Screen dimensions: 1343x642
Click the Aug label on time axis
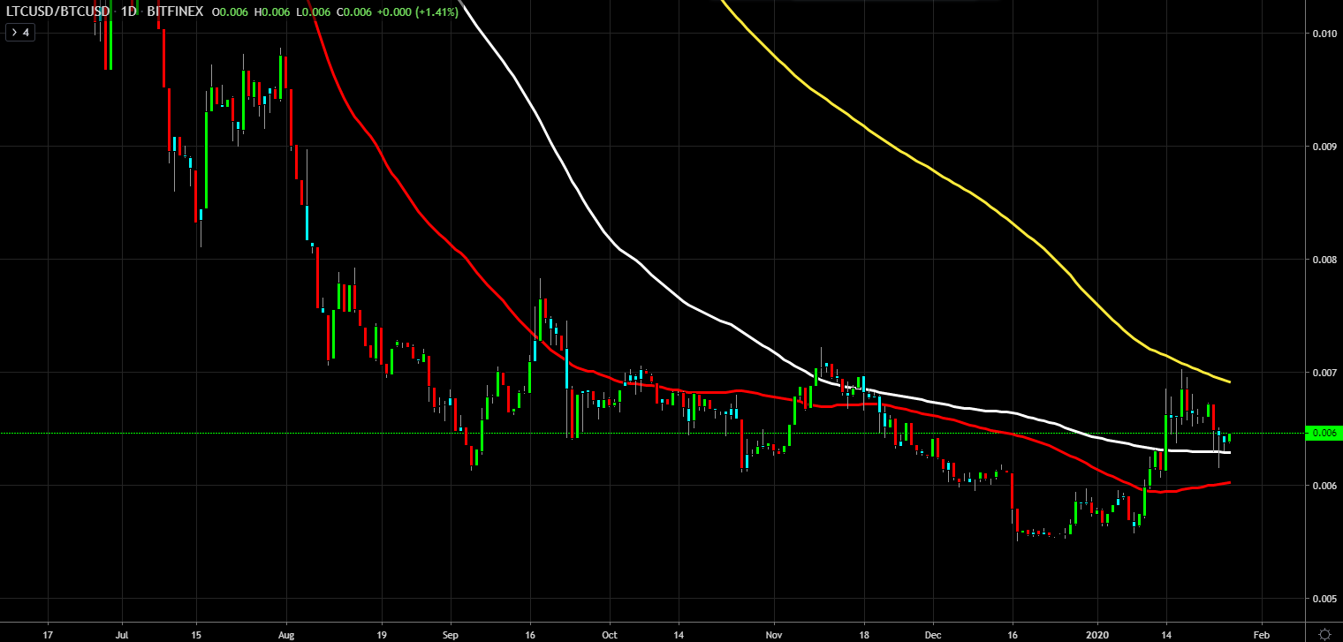[x=285, y=634]
